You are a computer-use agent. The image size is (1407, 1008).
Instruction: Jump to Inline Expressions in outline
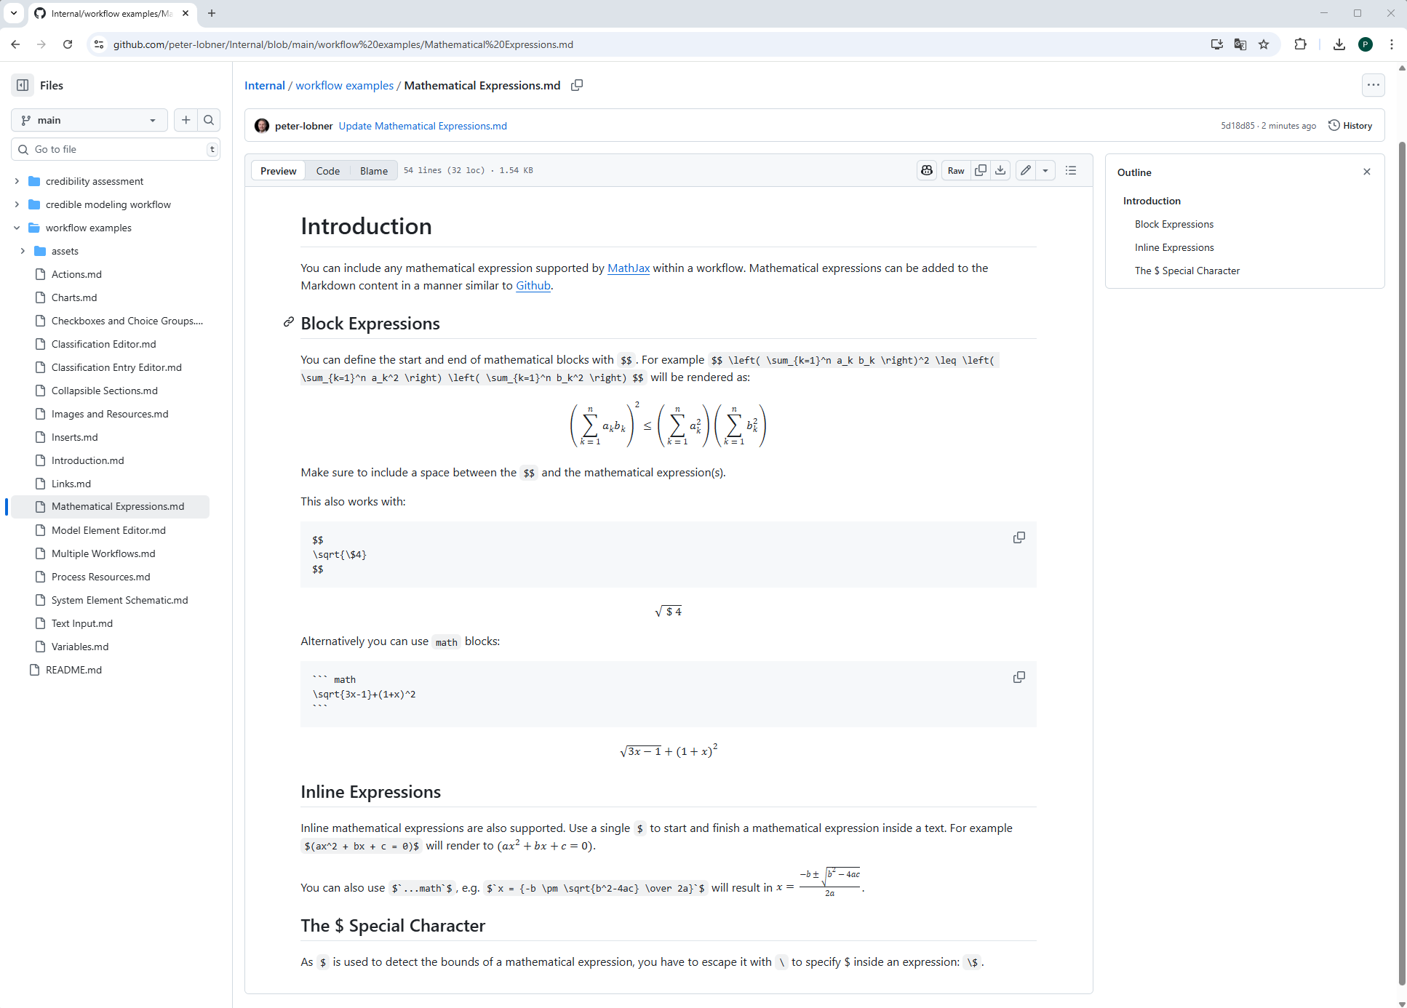1174,247
